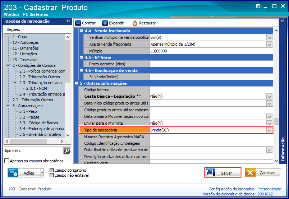The width and height of the screenshot is (289, 199).
Task: Select 2.1 - Política comercial item
Action: coord(42,71)
